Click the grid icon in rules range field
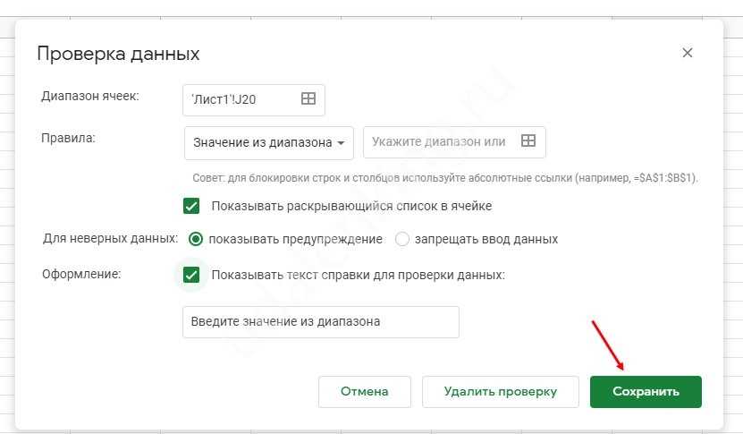The image size is (743, 434). click(x=528, y=141)
